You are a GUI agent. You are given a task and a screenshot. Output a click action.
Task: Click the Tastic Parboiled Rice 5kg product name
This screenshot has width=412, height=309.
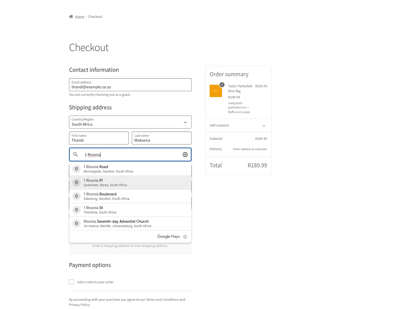pos(240,89)
